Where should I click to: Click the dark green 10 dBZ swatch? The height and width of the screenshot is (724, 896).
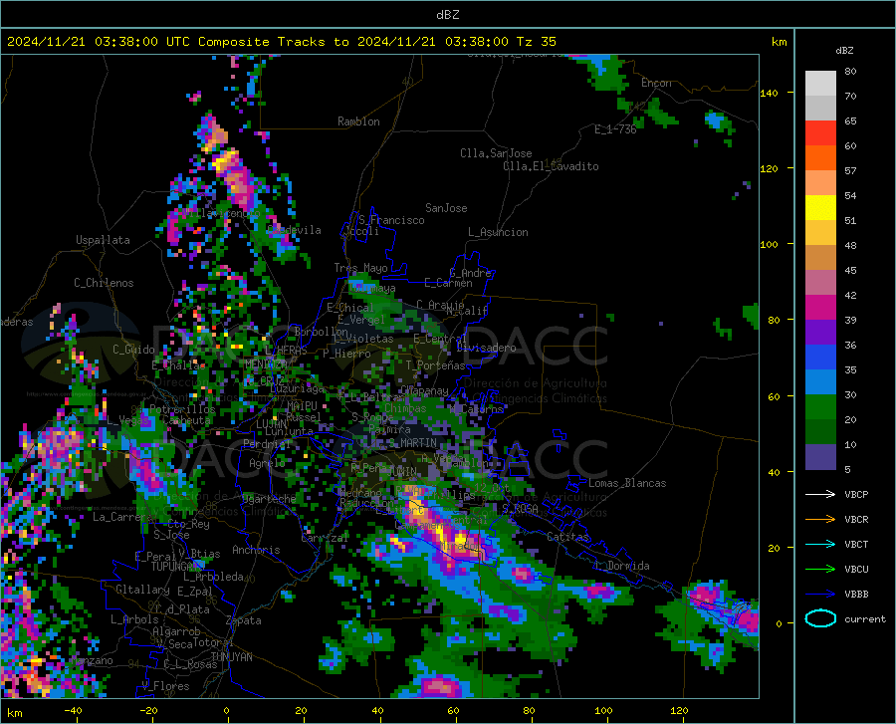click(x=820, y=432)
